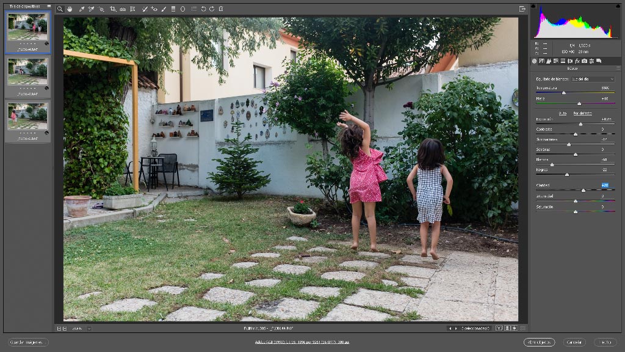This screenshot has height=352, width=625.
Task: Go to next image arrow
Action: [456, 328]
